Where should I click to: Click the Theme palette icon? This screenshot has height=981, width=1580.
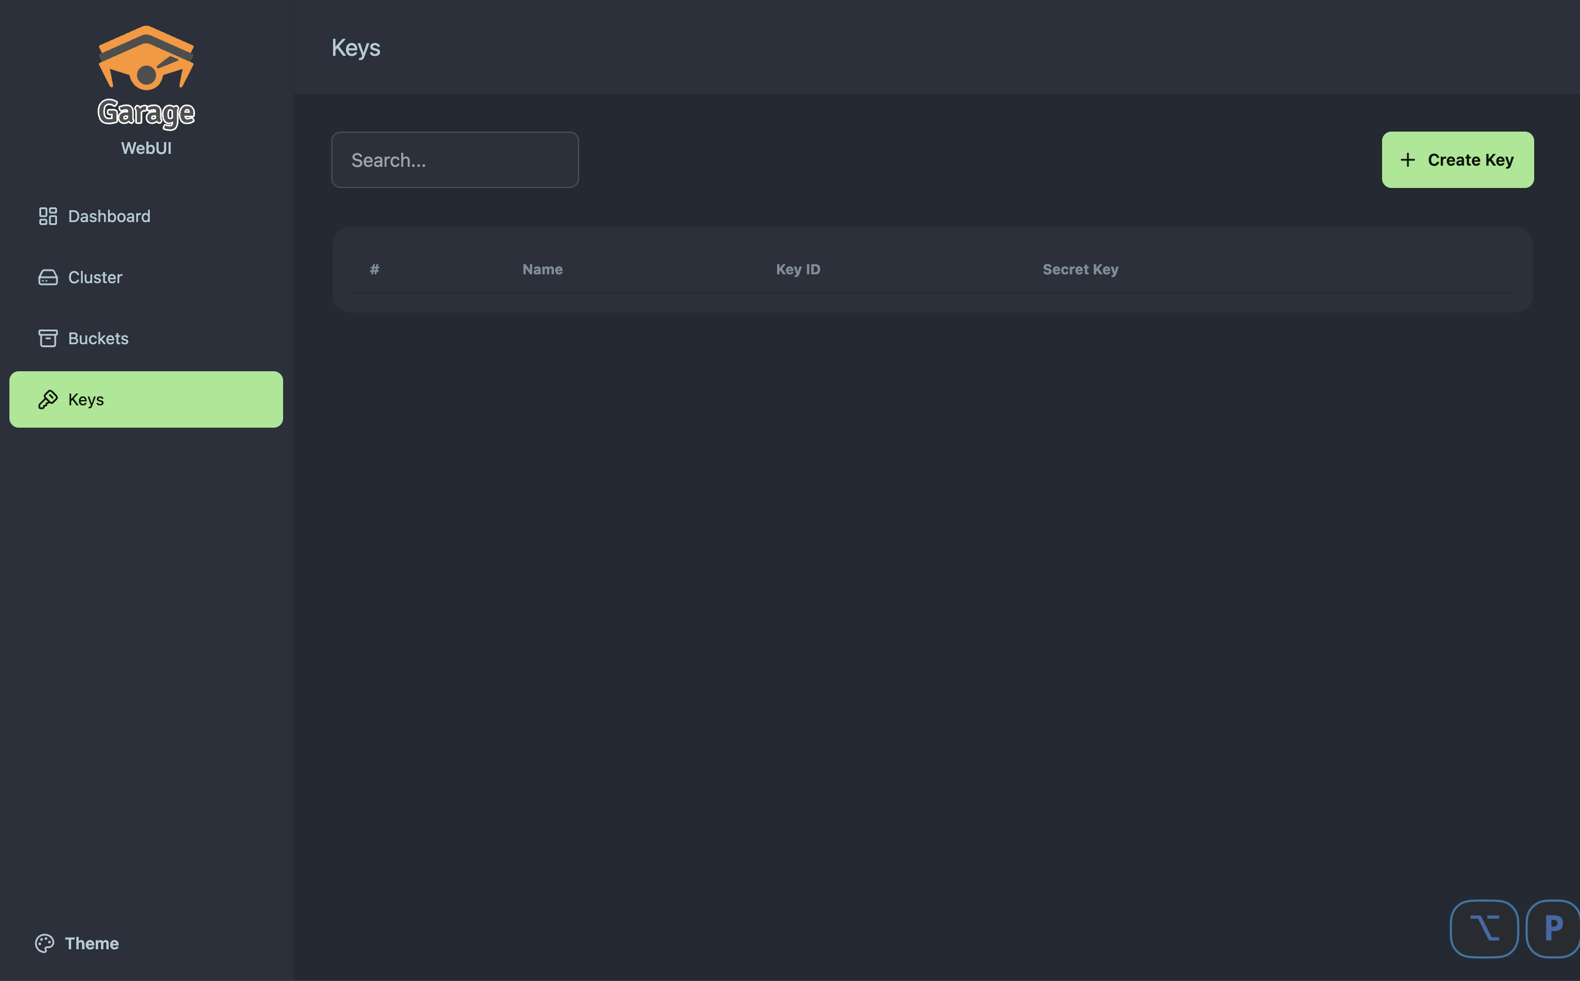[x=45, y=943]
